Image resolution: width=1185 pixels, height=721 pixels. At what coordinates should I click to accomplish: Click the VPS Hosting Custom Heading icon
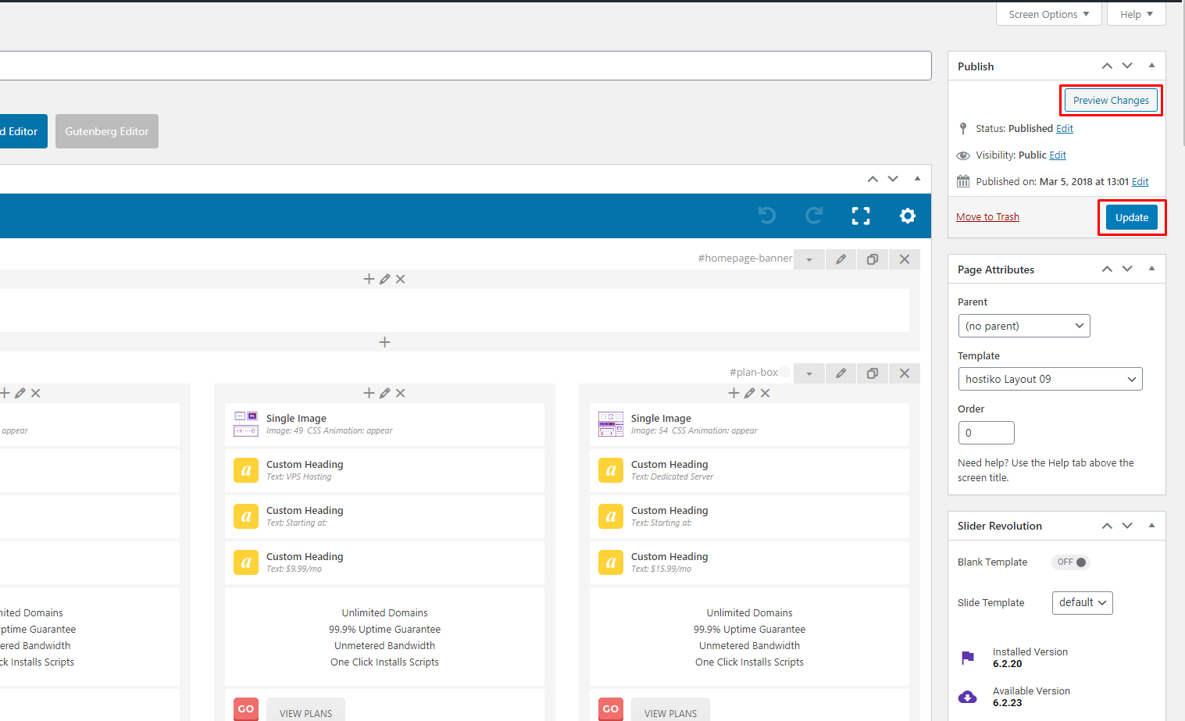coord(246,470)
